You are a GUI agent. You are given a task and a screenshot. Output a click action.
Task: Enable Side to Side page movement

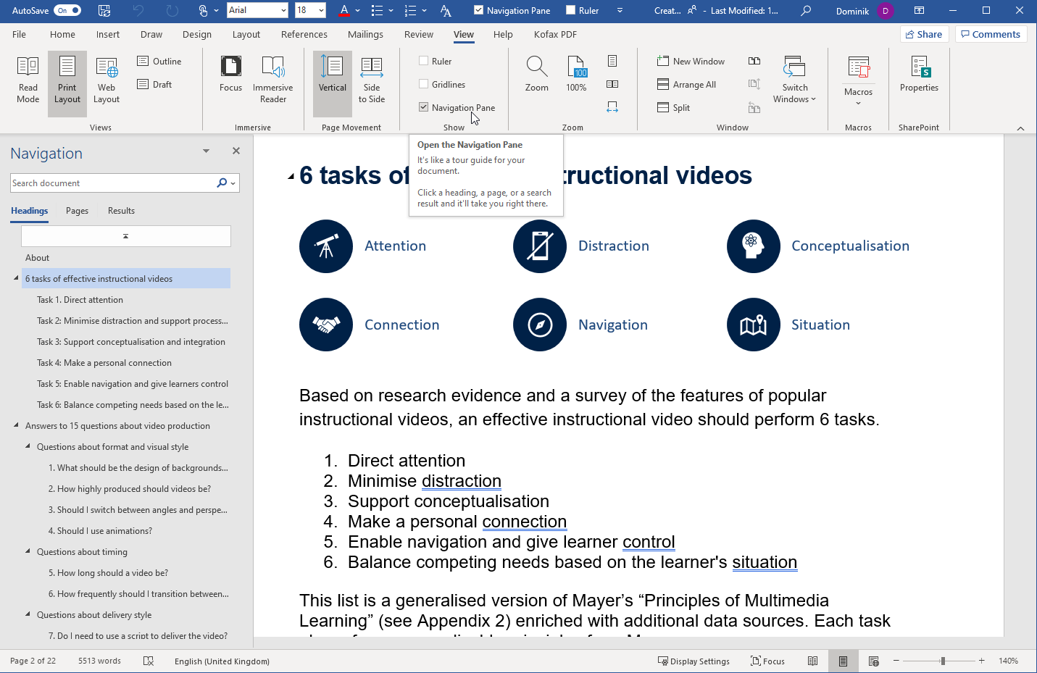click(x=372, y=80)
